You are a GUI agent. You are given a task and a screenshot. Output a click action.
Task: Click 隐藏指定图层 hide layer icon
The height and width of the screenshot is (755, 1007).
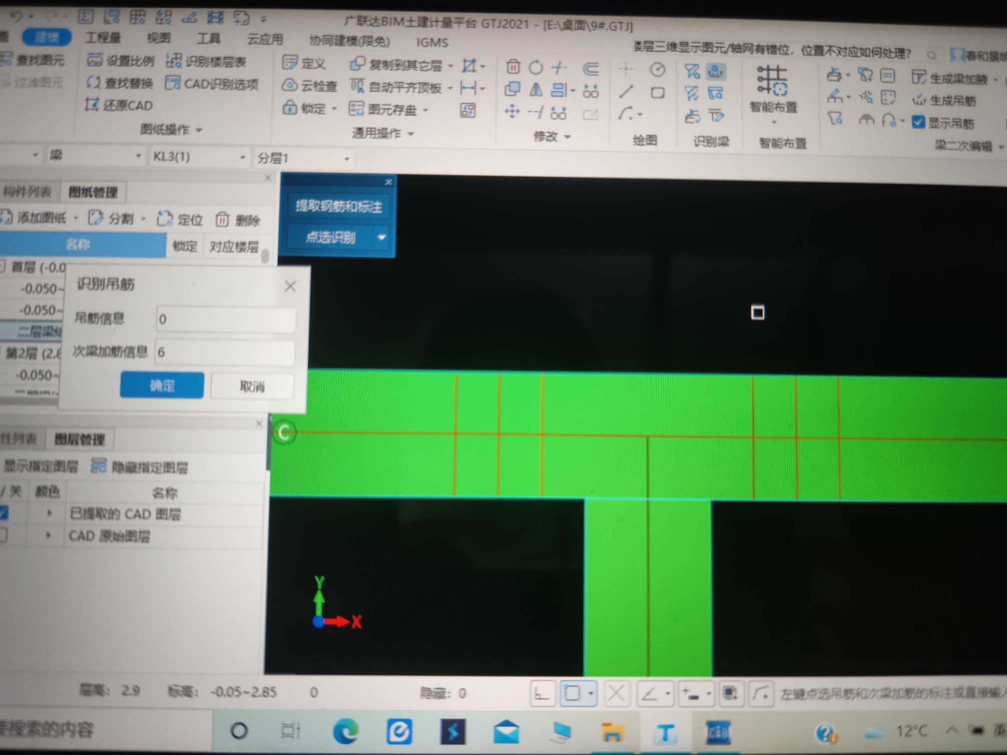[98, 466]
